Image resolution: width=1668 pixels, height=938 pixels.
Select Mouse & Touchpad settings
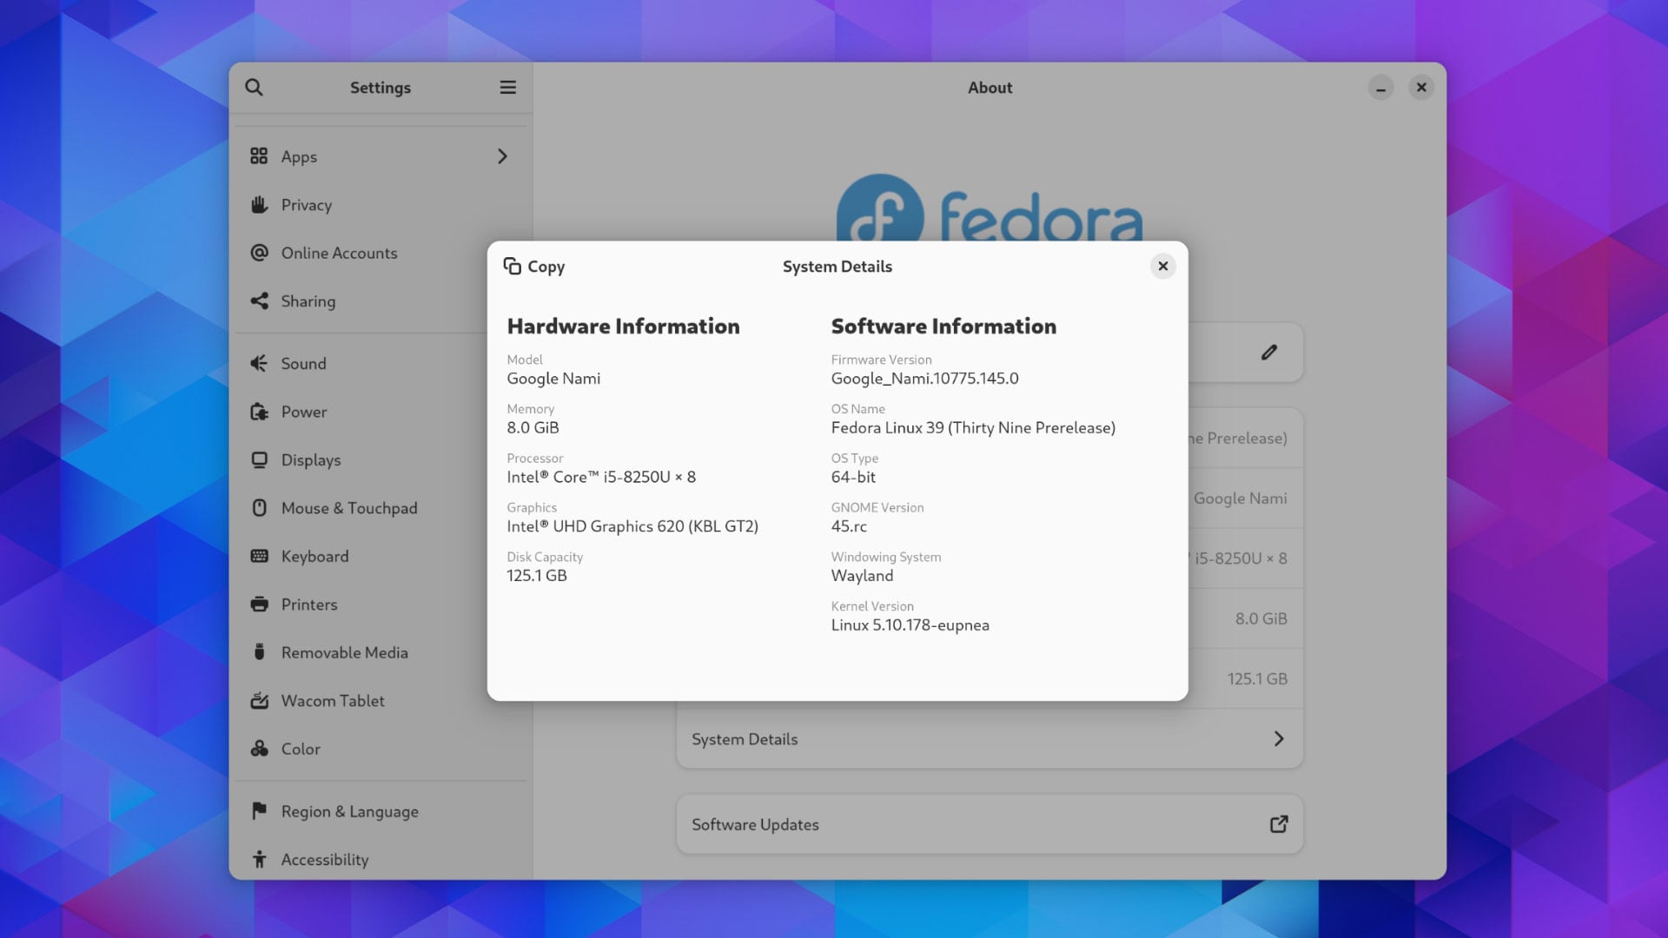click(348, 508)
